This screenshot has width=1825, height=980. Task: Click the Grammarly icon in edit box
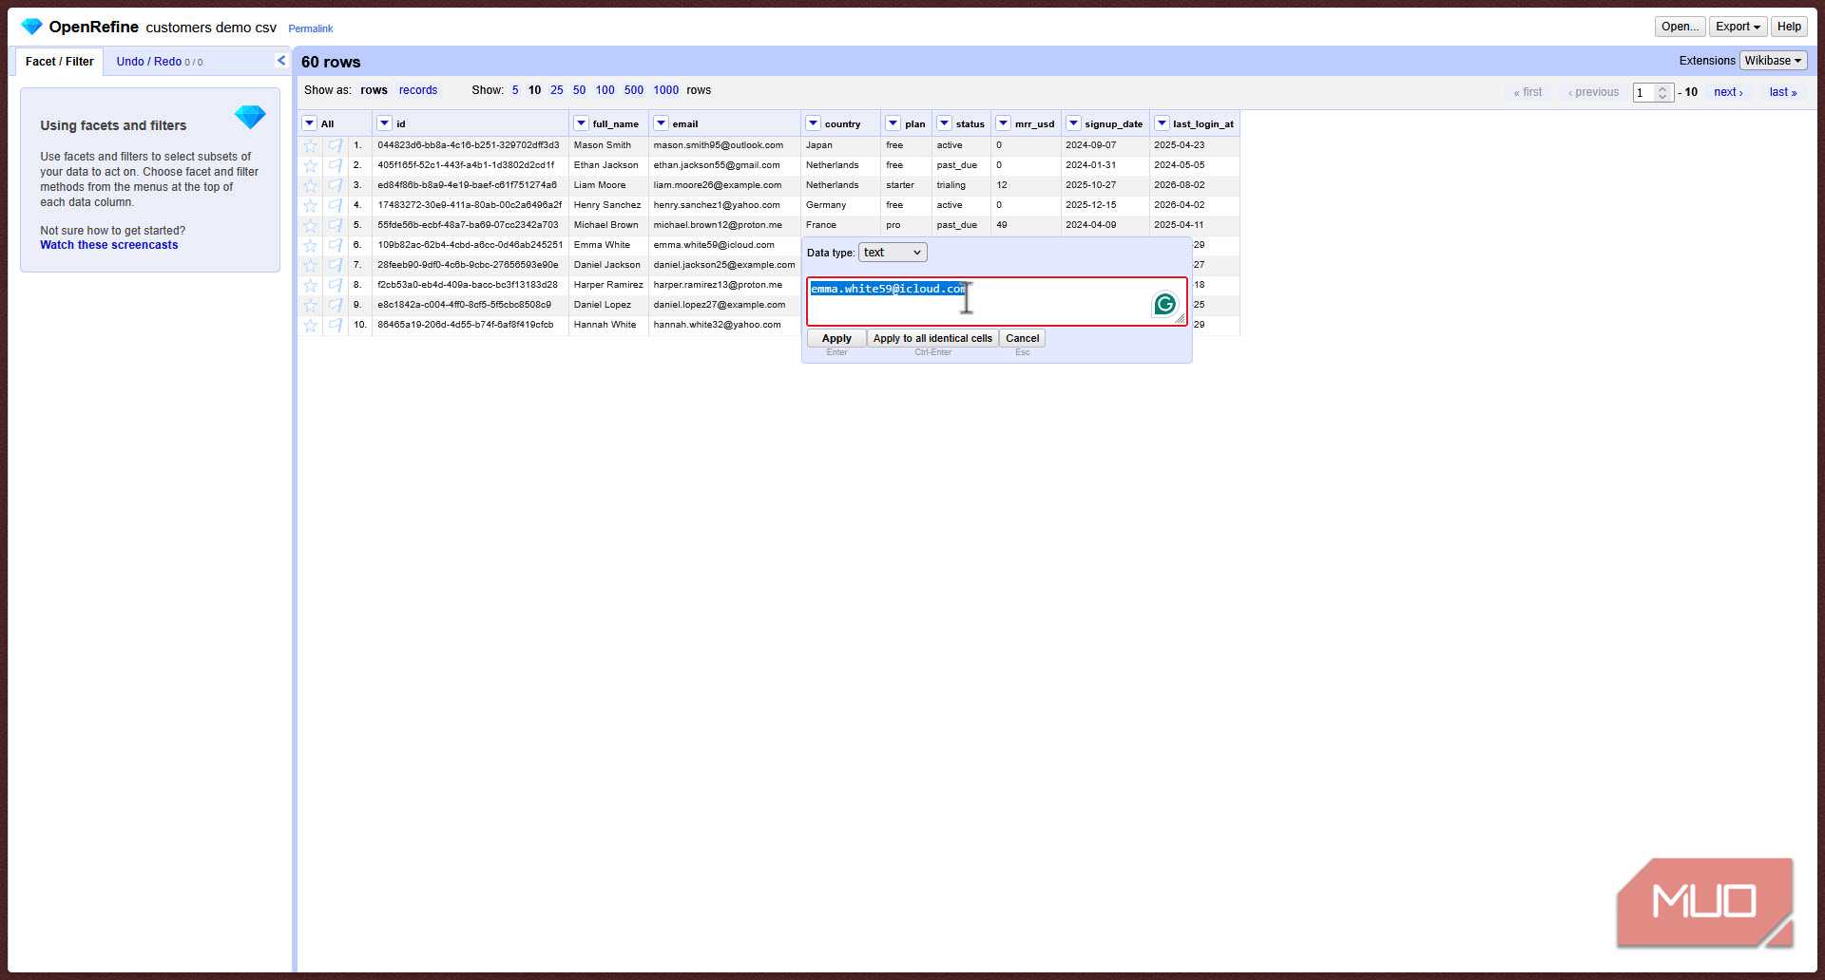click(x=1164, y=304)
